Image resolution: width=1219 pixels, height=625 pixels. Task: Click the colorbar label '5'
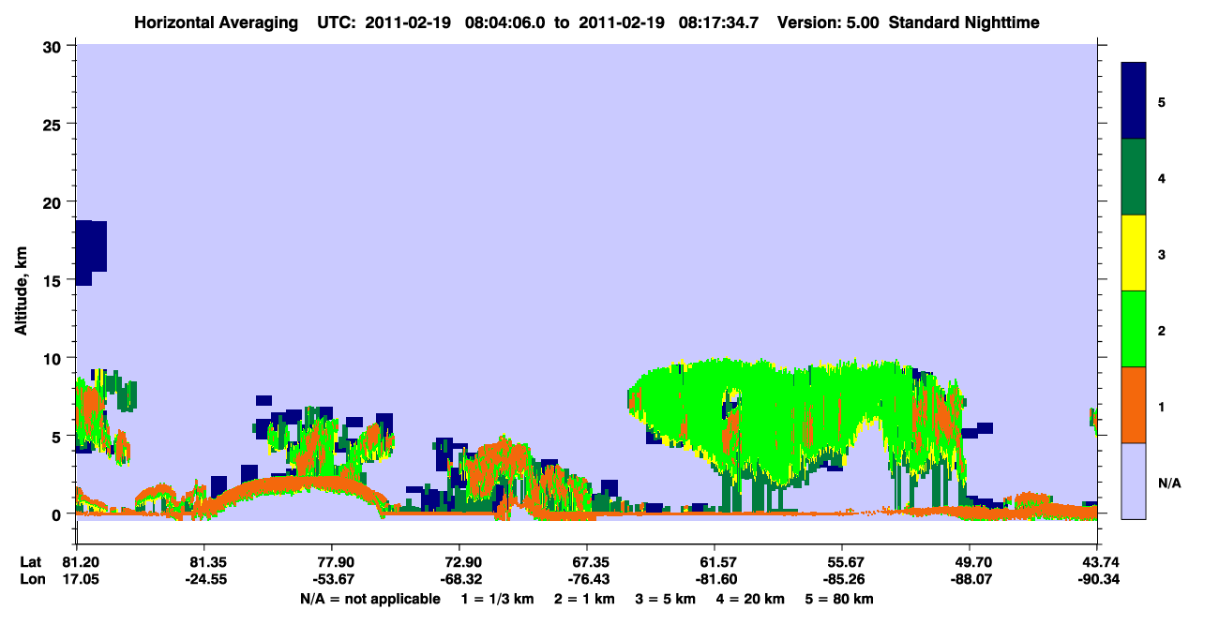click(x=1162, y=101)
